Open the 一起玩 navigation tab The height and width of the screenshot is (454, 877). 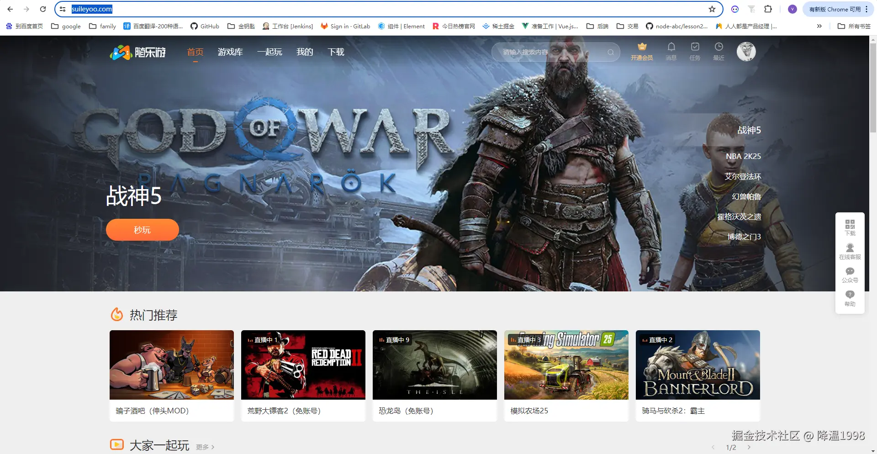269,52
